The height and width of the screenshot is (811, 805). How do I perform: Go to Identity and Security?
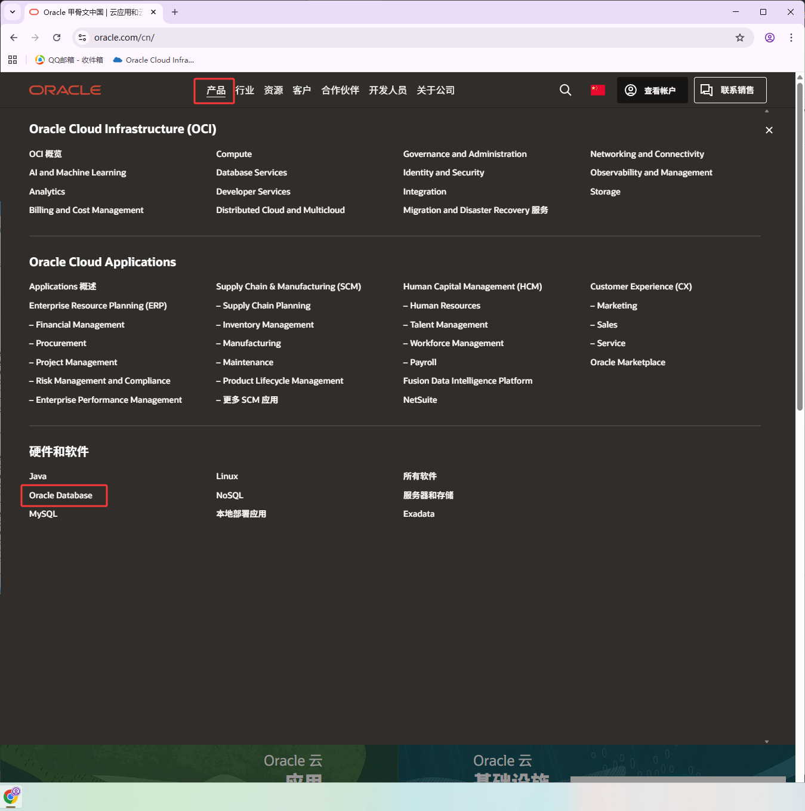pos(443,172)
